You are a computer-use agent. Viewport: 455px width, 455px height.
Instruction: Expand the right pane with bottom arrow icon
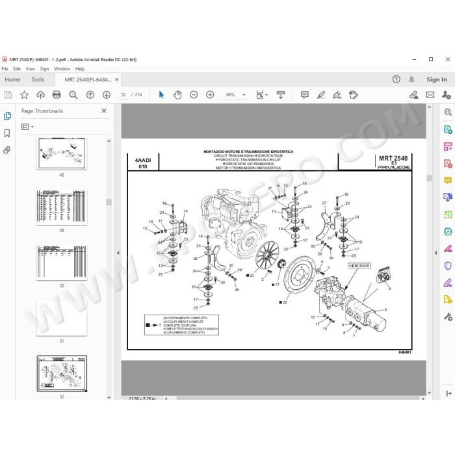[x=448, y=393]
